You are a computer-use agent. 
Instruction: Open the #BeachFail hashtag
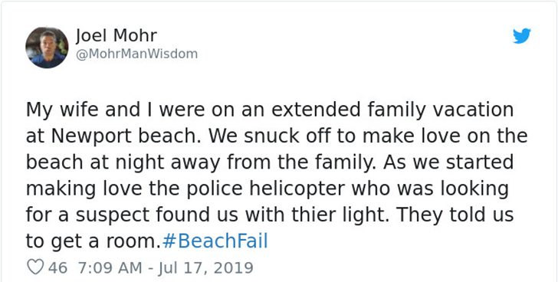pos(215,241)
